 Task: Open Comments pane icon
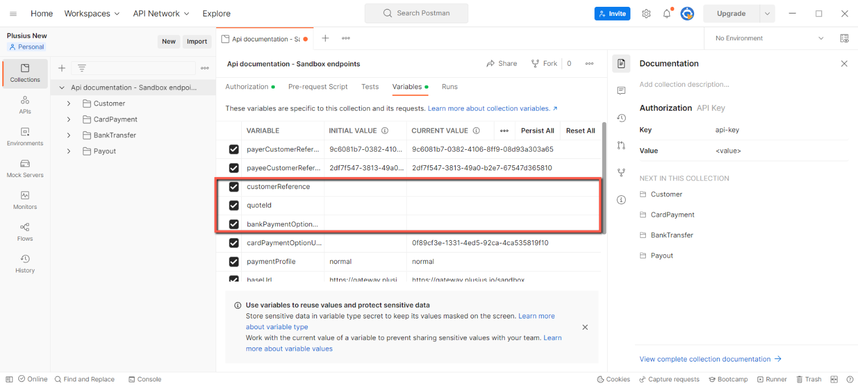[x=621, y=90]
